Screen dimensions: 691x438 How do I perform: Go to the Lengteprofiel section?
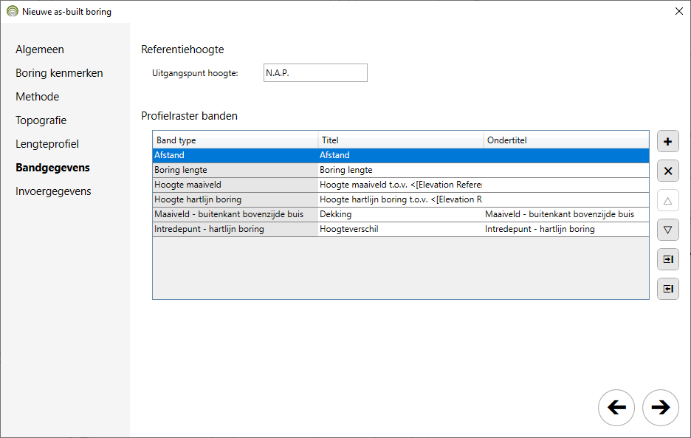(x=47, y=144)
